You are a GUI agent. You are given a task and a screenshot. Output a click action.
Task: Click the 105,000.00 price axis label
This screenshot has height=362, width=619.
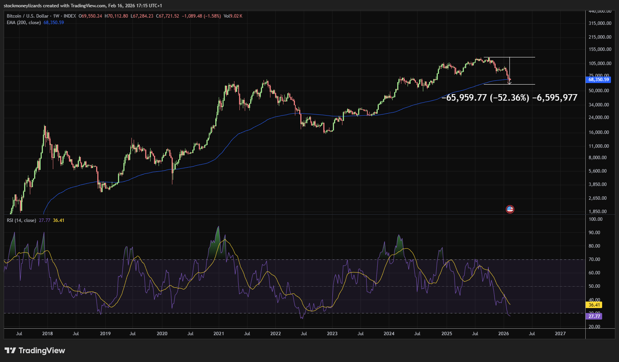pos(600,64)
